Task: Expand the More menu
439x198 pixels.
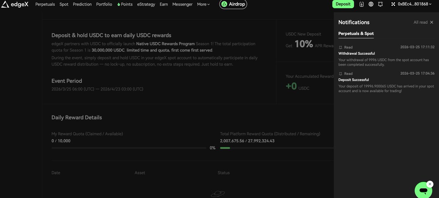Action: (x=203, y=4)
